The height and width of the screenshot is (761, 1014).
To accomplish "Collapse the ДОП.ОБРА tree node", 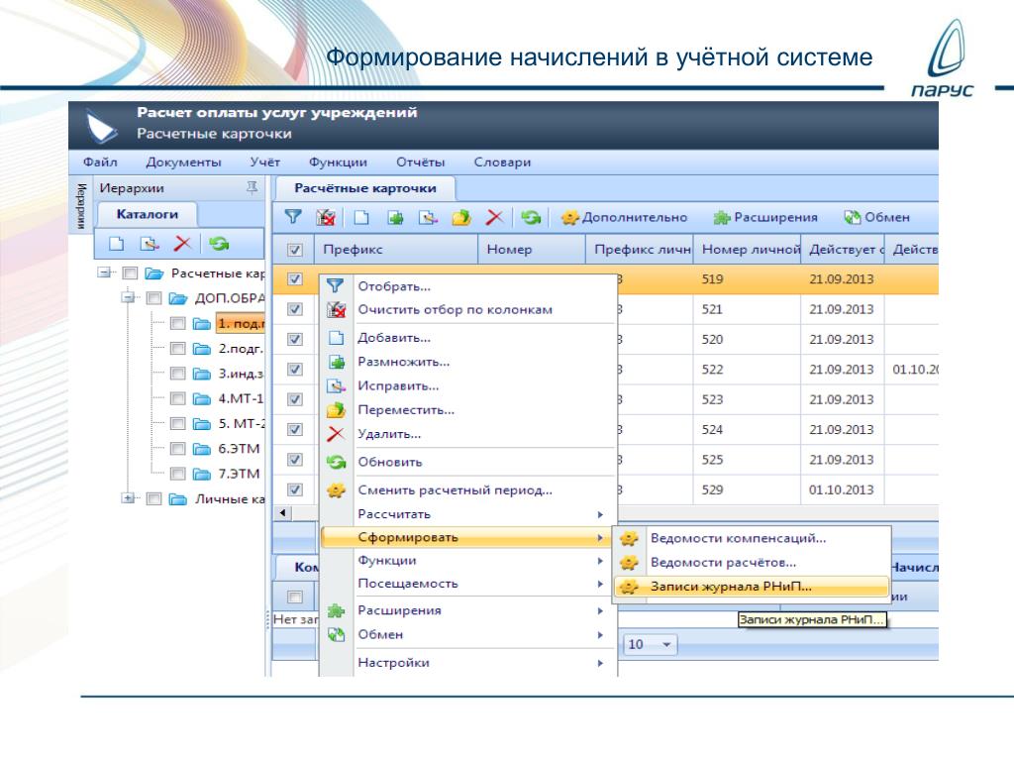I will point(128,297).
